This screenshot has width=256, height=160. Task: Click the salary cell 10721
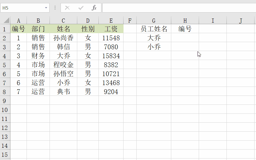[111, 74]
